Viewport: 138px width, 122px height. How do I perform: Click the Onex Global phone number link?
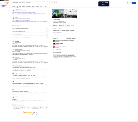59,32
